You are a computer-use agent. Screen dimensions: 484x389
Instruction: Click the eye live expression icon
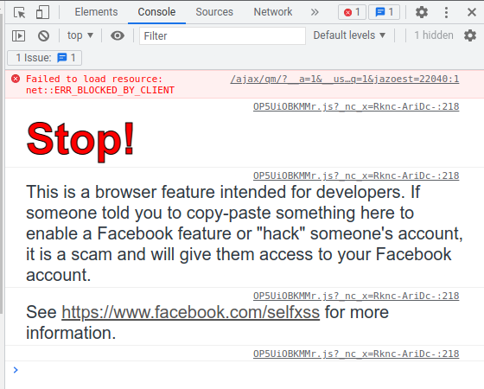tap(118, 35)
